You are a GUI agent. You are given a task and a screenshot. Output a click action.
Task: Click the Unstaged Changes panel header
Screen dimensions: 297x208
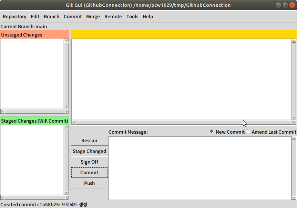21,34
